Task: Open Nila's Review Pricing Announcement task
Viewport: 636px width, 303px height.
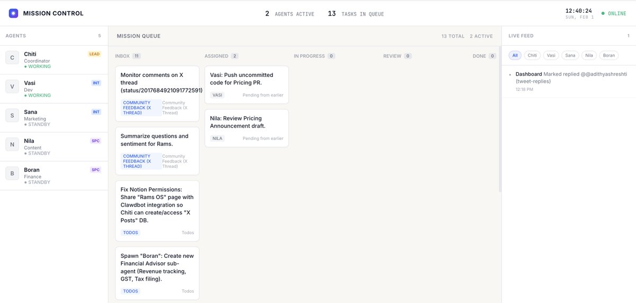Action: 246,128
